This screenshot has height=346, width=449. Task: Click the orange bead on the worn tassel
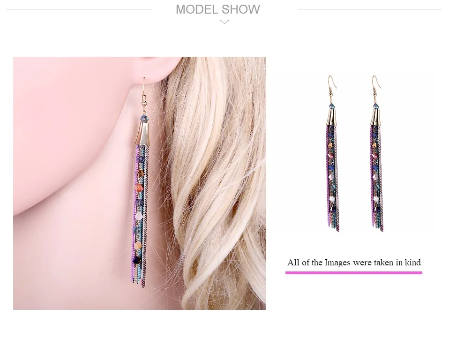coord(139,188)
